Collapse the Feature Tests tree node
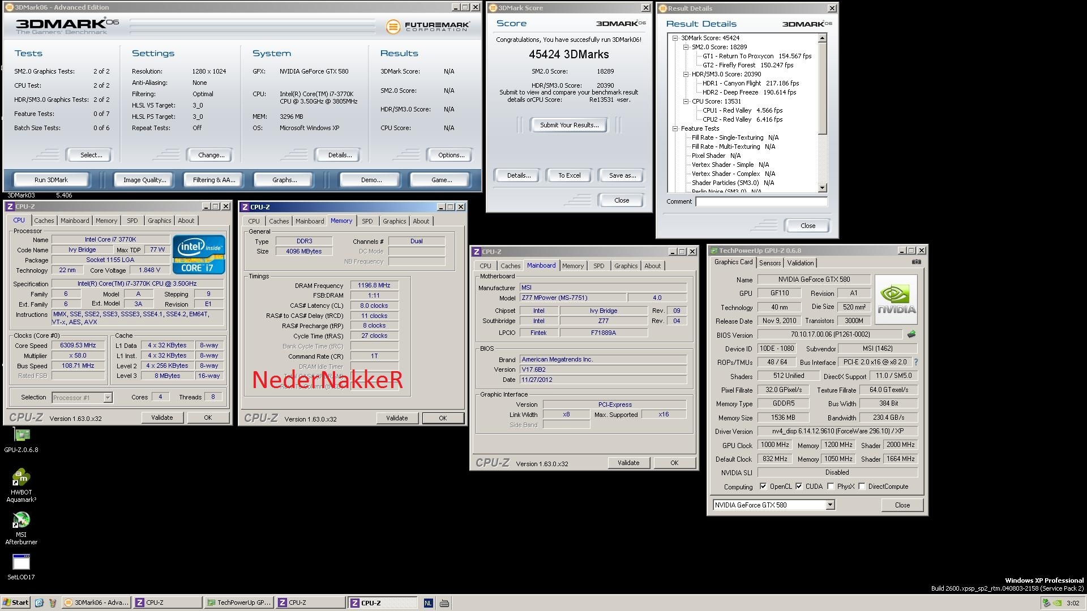The height and width of the screenshot is (611, 1087). [675, 129]
